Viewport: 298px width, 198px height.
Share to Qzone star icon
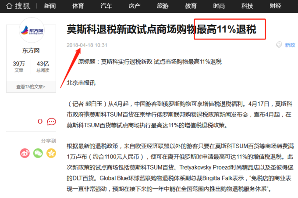coord(51,153)
